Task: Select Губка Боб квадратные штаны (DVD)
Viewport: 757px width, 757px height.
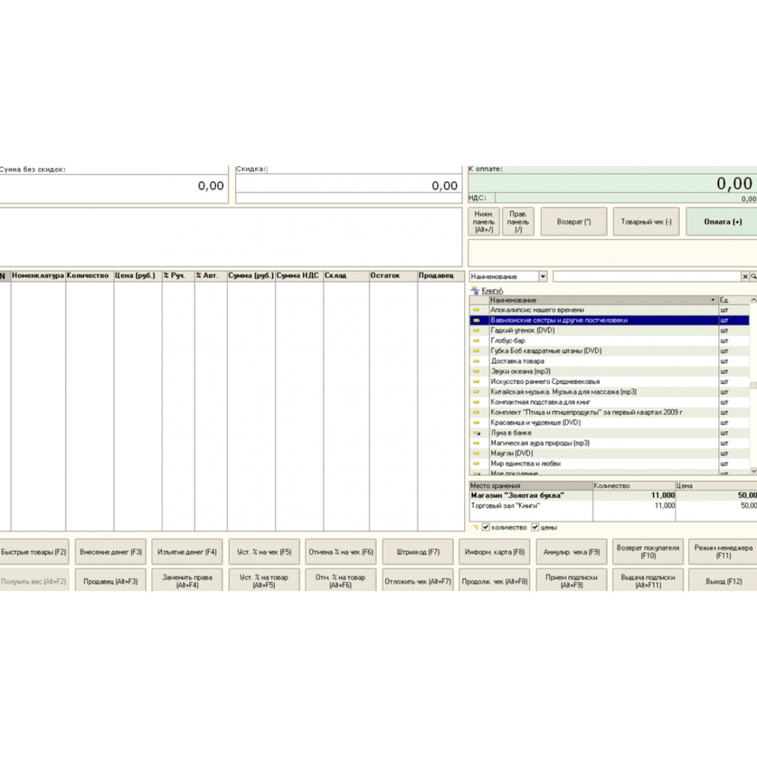Action: pos(610,351)
